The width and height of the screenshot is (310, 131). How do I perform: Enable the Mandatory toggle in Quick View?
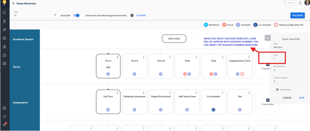pyautogui.click(x=275, y=90)
